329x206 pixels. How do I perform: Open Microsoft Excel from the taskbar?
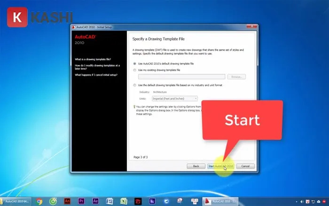coord(124,201)
